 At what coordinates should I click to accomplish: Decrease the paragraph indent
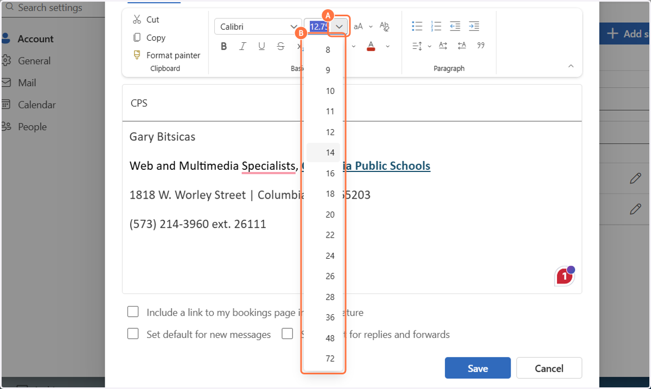(x=455, y=26)
